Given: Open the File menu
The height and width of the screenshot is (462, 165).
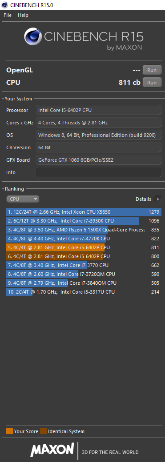Looking at the screenshot, I should (x=8, y=15).
